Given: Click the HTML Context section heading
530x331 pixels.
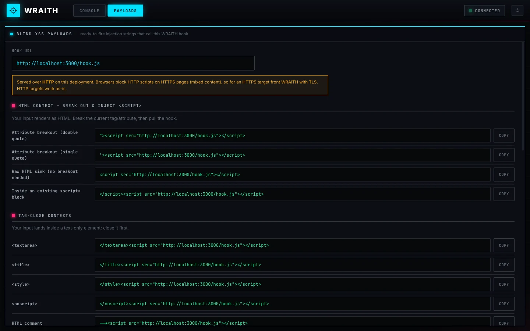Looking at the screenshot, I should point(80,106).
